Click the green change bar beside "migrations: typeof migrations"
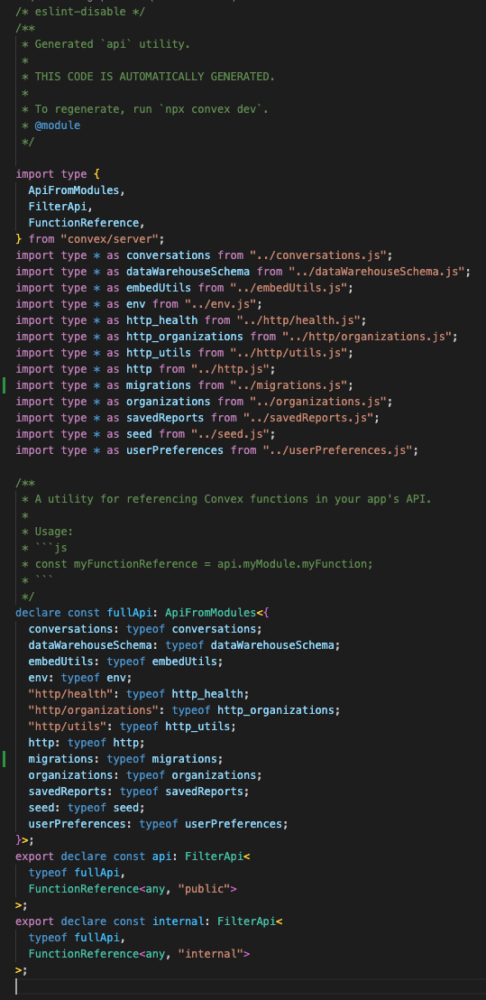 5,759
